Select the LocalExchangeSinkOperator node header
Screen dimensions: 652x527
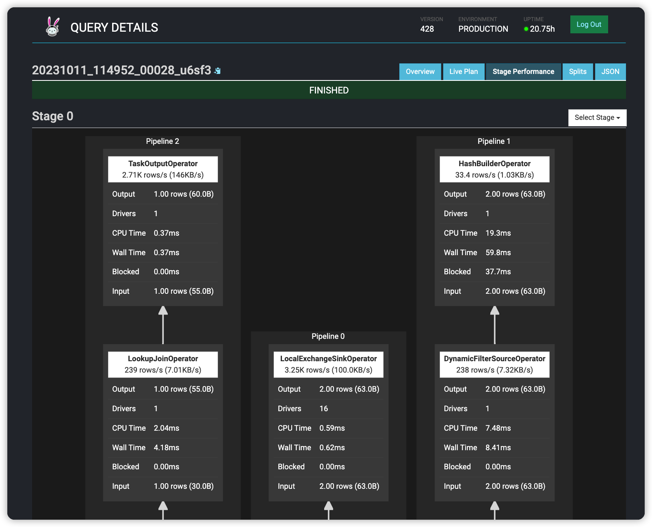pos(328,364)
